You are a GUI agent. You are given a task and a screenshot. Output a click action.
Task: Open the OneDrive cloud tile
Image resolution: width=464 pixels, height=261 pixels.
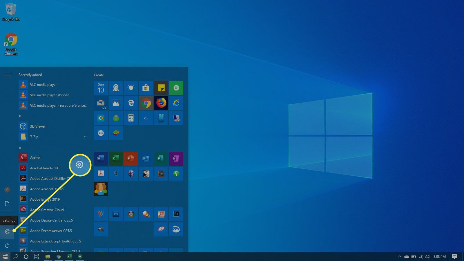point(146,118)
